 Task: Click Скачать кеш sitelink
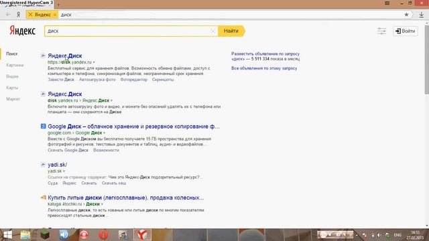tap(114, 183)
